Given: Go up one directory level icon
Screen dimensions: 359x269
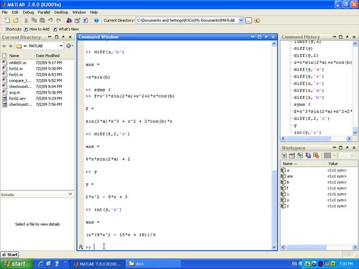Looking at the screenshot, I should click(257, 20).
